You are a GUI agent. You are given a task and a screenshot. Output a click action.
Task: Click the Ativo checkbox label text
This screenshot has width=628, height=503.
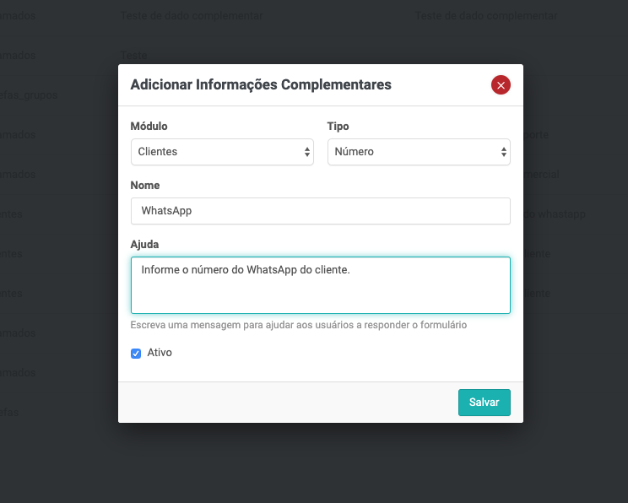click(160, 353)
